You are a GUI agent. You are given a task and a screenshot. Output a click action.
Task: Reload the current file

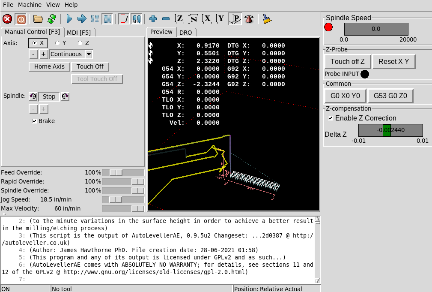click(x=52, y=19)
